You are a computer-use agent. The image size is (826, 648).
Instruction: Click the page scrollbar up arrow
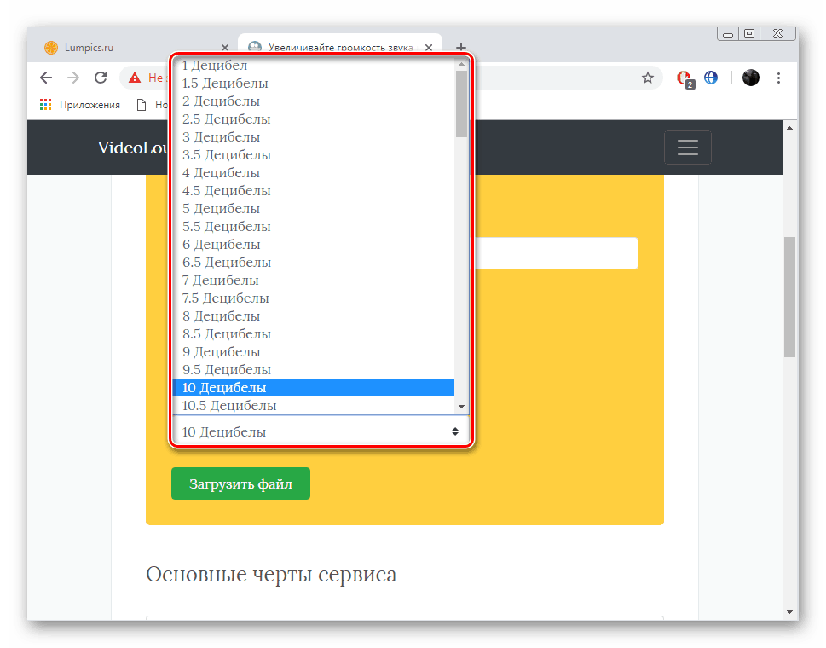pos(789,128)
